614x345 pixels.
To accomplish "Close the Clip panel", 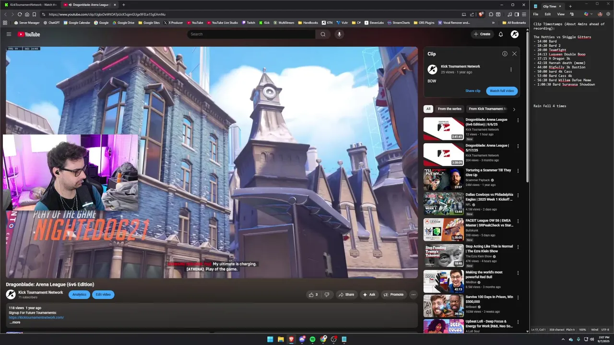I will pos(514,54).
